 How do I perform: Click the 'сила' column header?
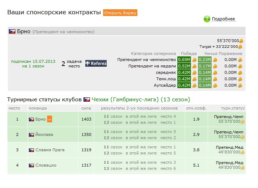coord(86,108)
